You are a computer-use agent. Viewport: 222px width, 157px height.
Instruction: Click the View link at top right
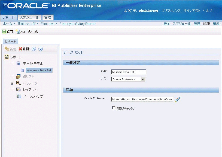167,24
